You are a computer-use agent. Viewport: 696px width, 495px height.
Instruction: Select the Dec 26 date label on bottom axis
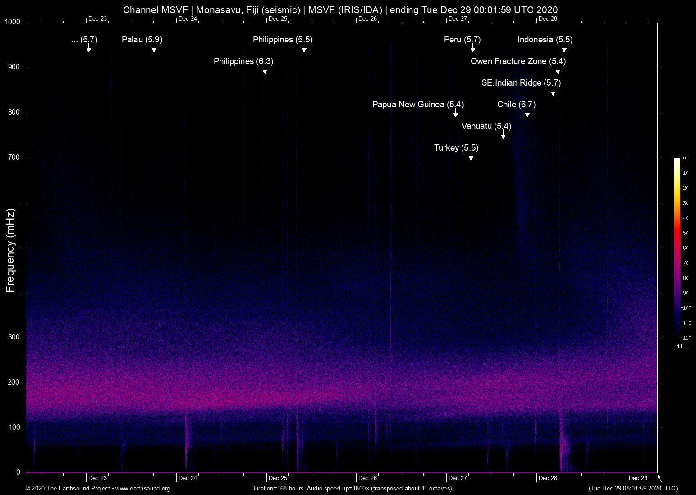tap(367, 478)
